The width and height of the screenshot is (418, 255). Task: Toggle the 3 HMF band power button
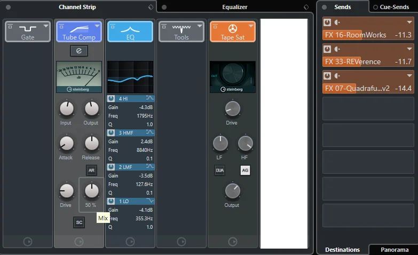[111, 133]
